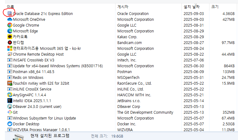Select WIZVERA Process Manager 1,0,6,1 name
Image resolution: width=238 pixels, height=140 pixels.
[41, 130]
